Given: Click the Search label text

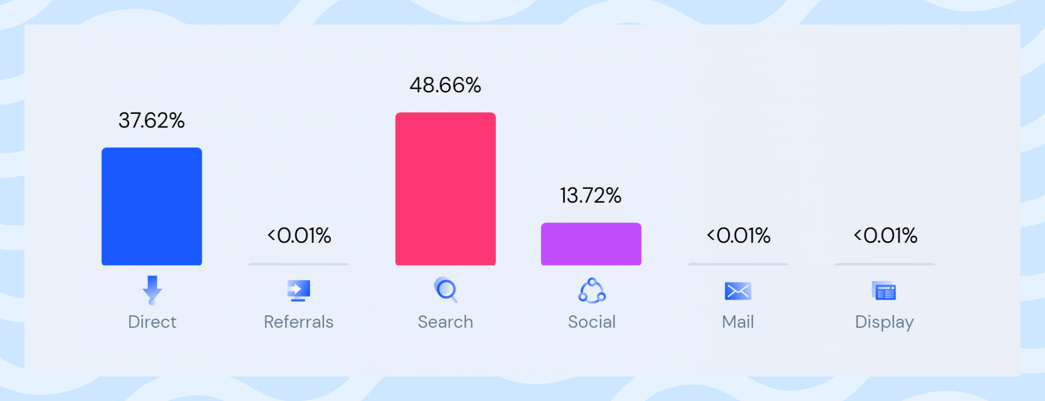Looking at the screenshot, I should coord(445,322).
